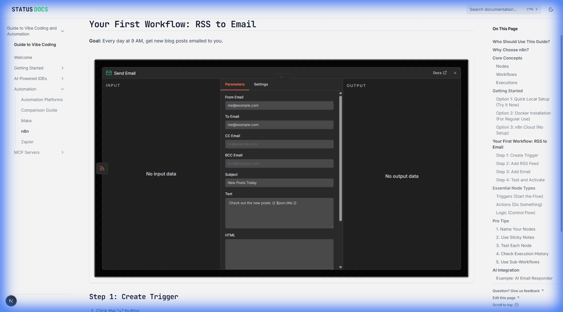This screenshot has width=563, height=312.
Task: Open the n8n sidebar page
Action: click(x=25, y=131)
